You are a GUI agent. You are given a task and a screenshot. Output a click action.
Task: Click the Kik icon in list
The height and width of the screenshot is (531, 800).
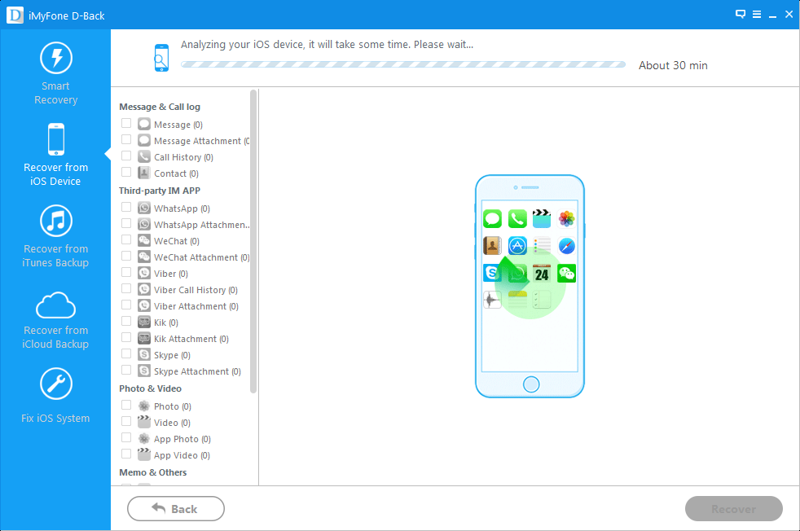click(x=144, y=323)
